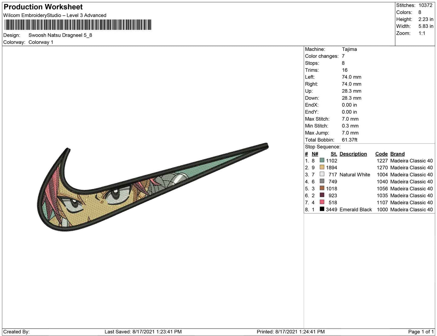Image resolution: width=437 pixels, height=336 pixels.
Task: Select the Emerald Black 3449 color swatch
Action: click(322, 209)
